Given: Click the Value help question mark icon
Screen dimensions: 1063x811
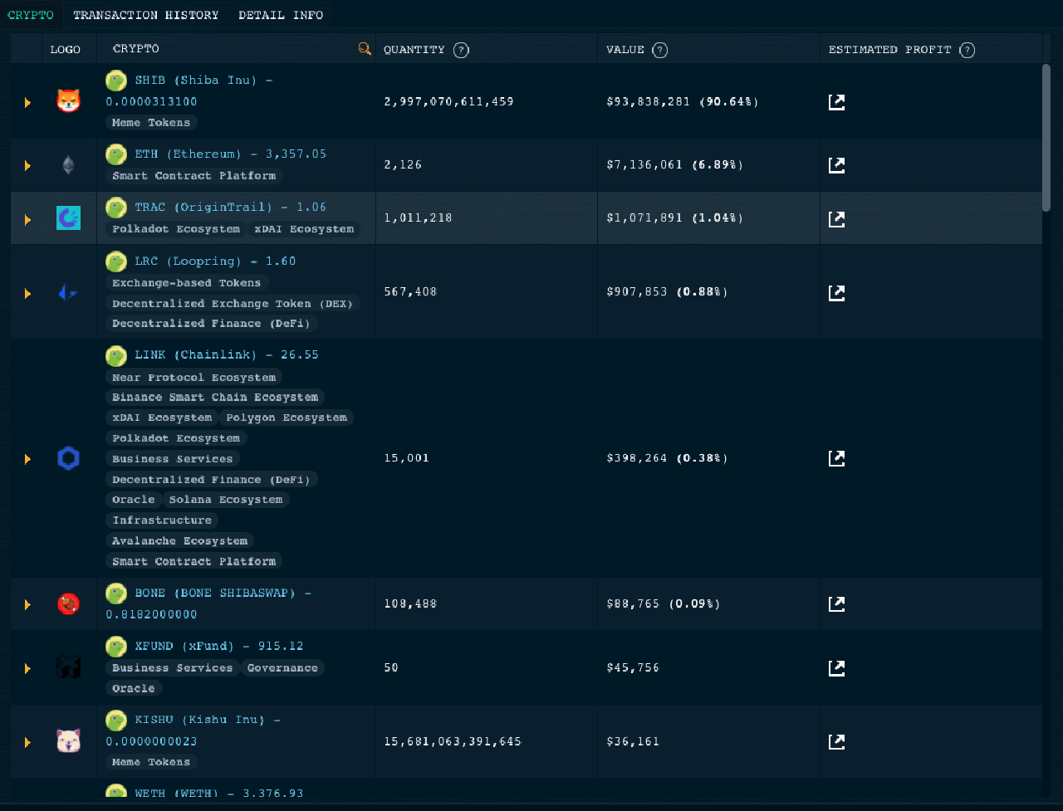Looking at the screenshot, I should [659, 50].
